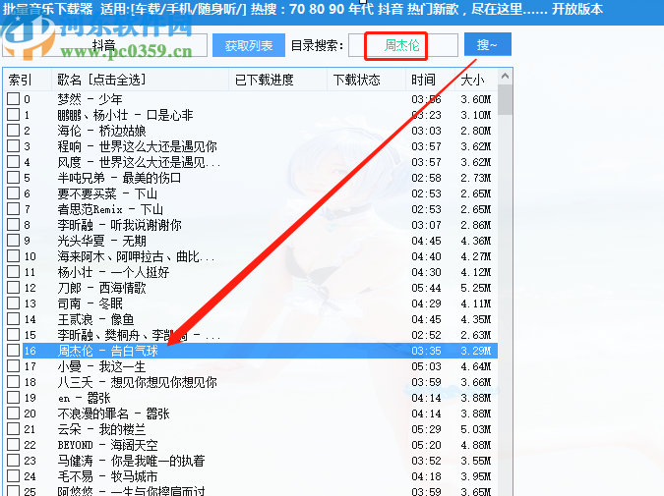Check the box for 周杰伦 - 告白气球
This screenshot has width=664, height=496.
coord(13,350)
